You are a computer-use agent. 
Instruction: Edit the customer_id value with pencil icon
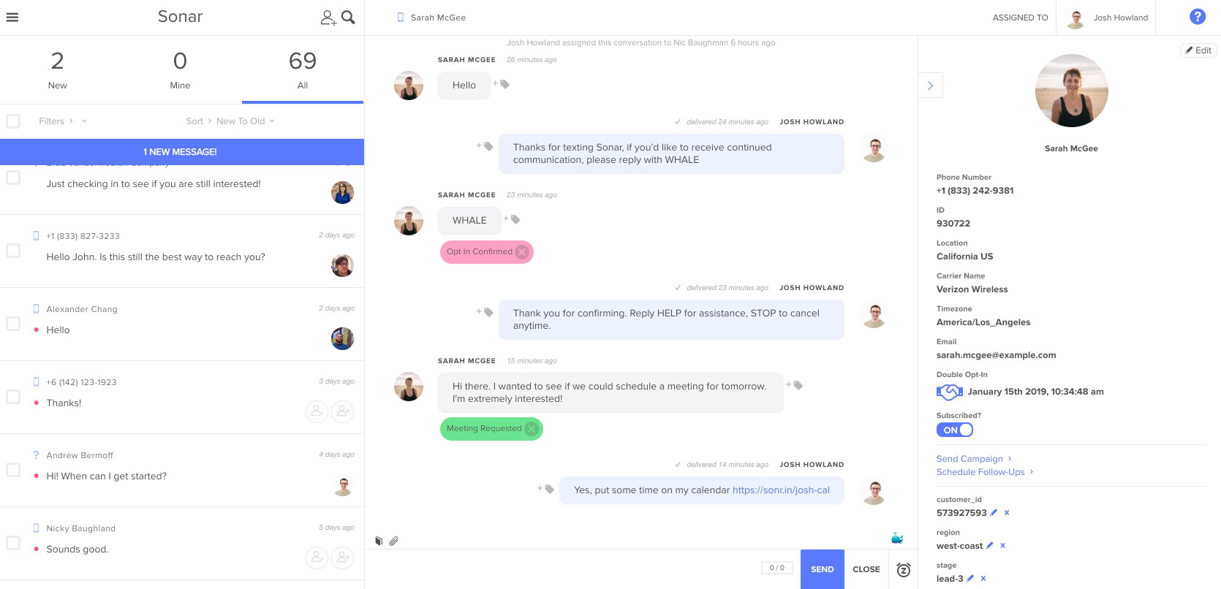(x=994, y=513)
